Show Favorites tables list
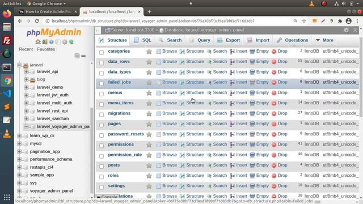Screen dimensions: 363x204 pyautogui.click(x=46, y=49)
